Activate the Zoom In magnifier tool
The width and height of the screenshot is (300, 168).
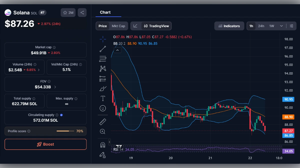[102, 132]
